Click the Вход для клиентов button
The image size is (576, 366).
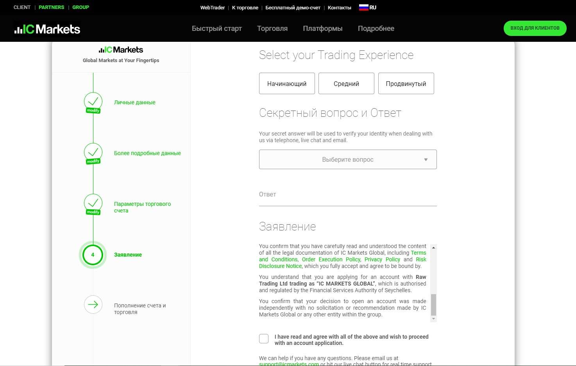535,28
